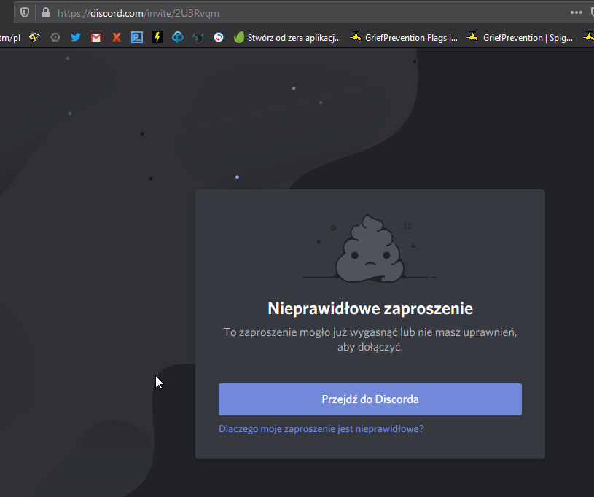Open the Twitter bookmark

pos(75,37)
